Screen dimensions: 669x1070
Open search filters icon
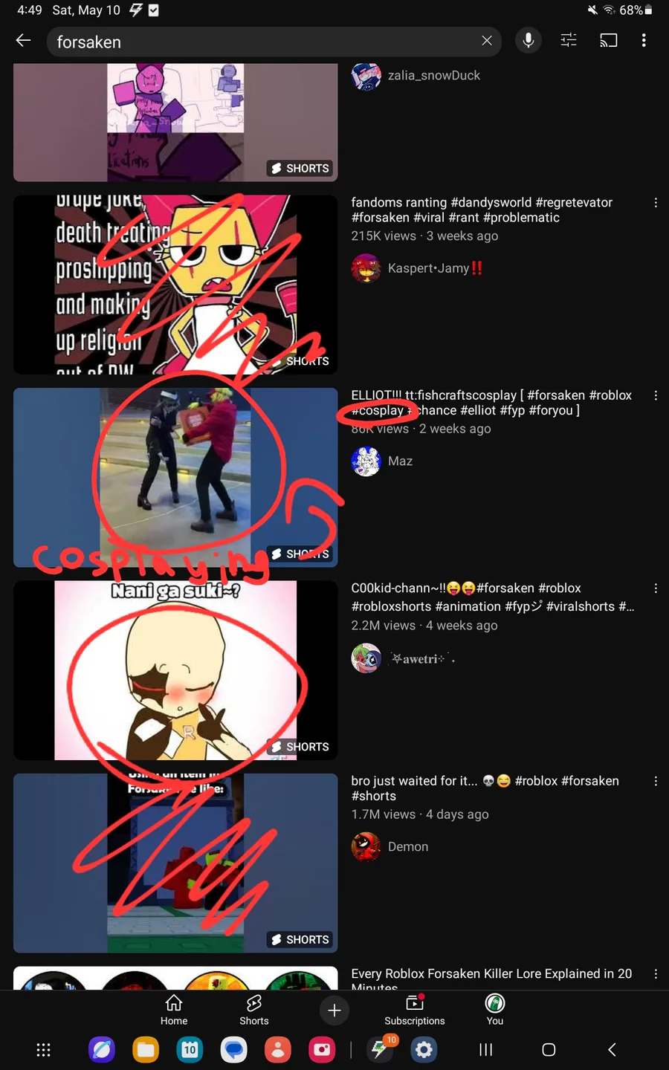[569, 41]
